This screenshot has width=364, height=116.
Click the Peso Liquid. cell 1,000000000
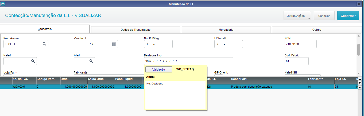(128, 87)
